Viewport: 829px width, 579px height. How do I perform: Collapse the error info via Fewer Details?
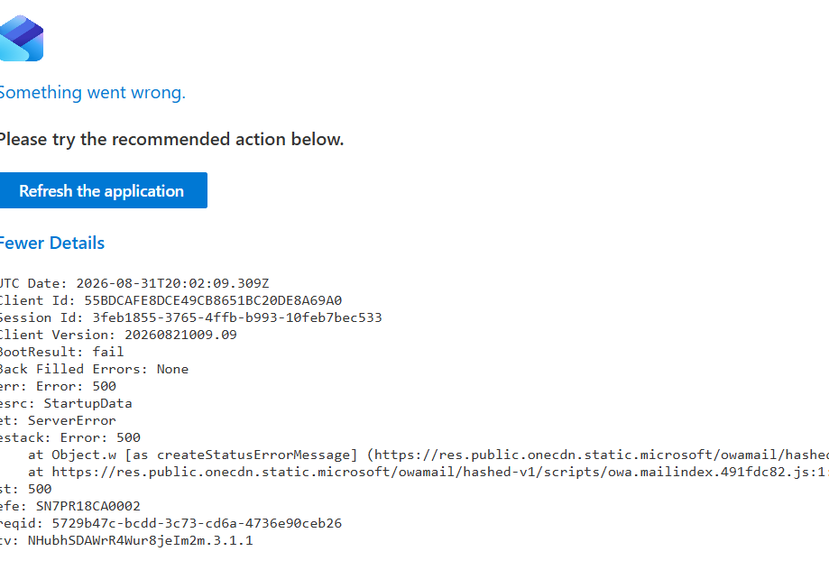51,243
